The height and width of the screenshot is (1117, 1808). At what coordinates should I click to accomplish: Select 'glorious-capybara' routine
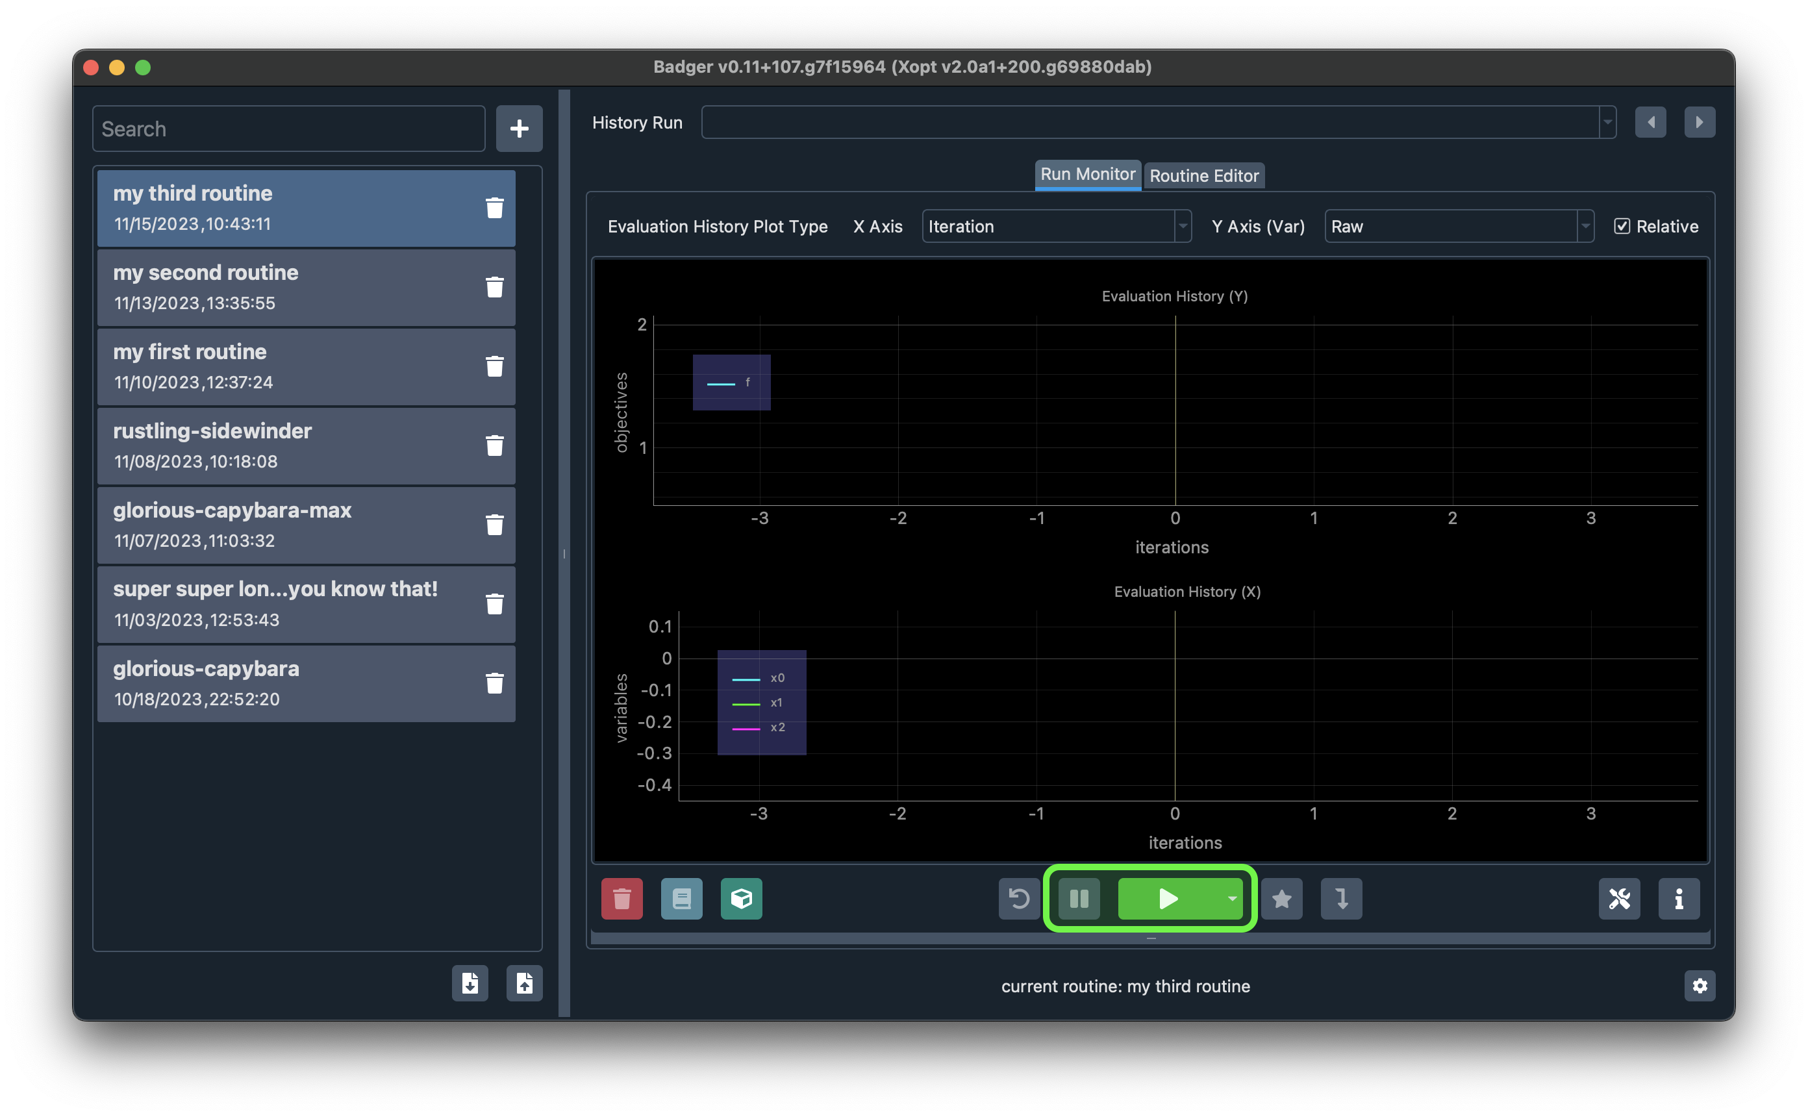tap(307, 683)
